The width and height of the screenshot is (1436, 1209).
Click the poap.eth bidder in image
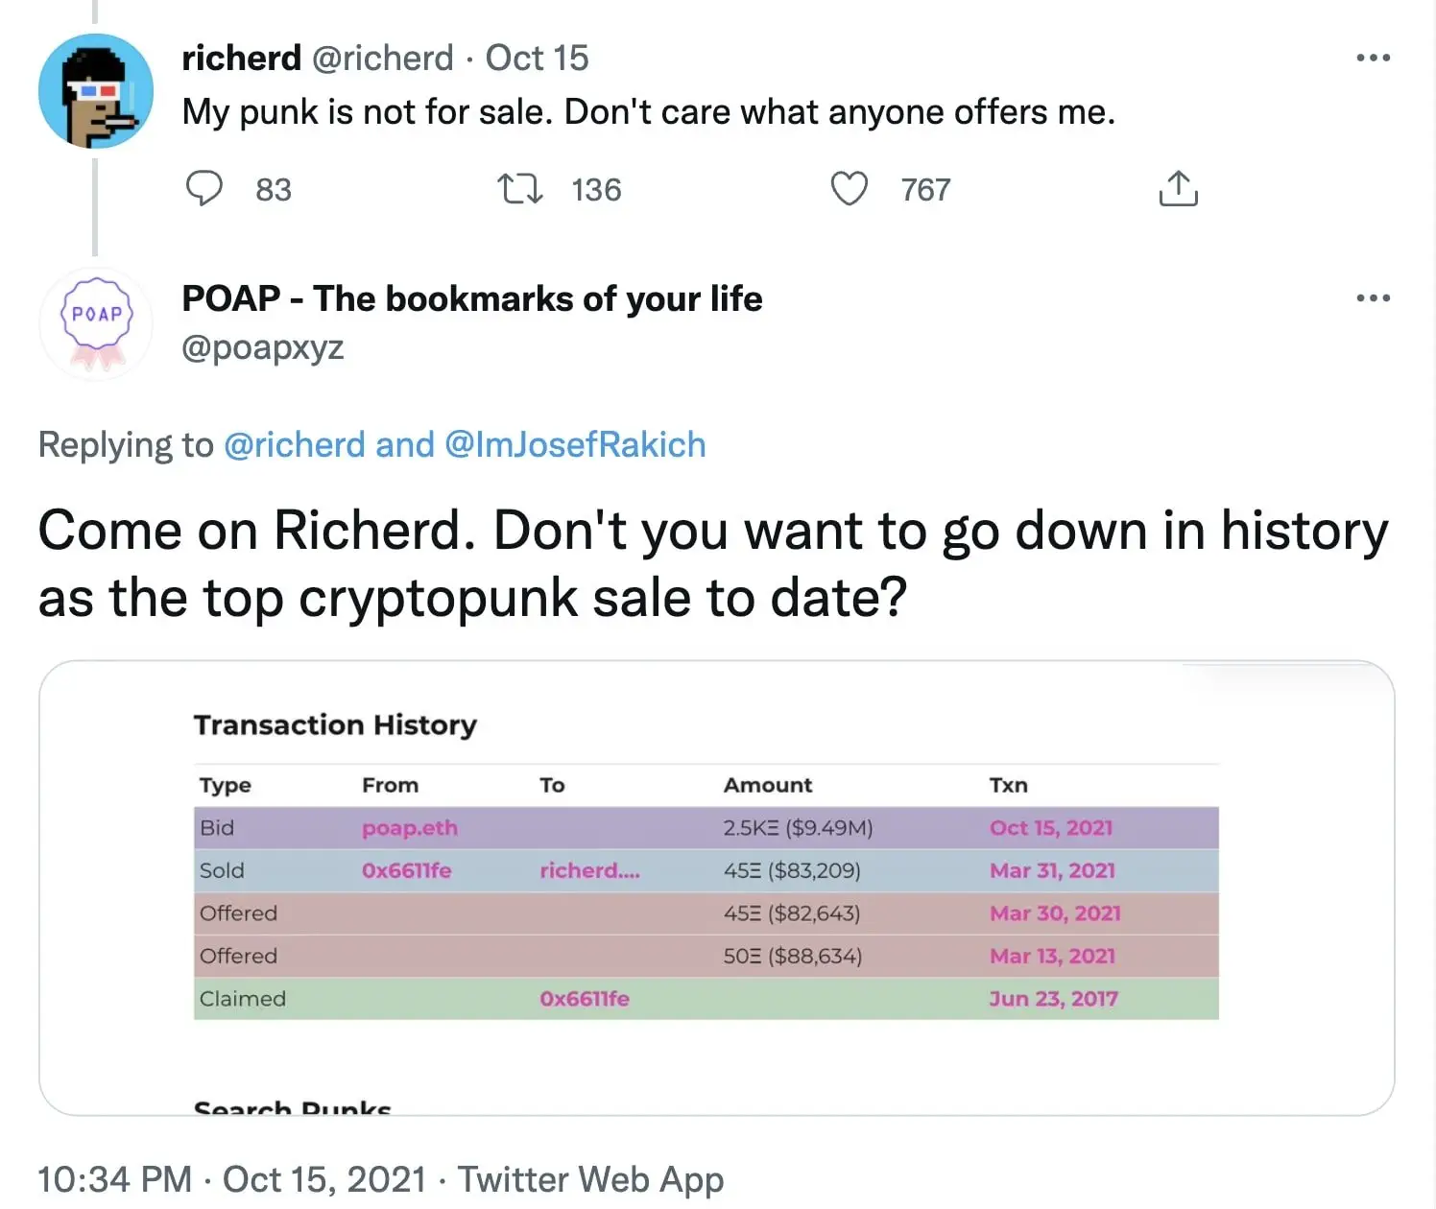coord(410,828)
